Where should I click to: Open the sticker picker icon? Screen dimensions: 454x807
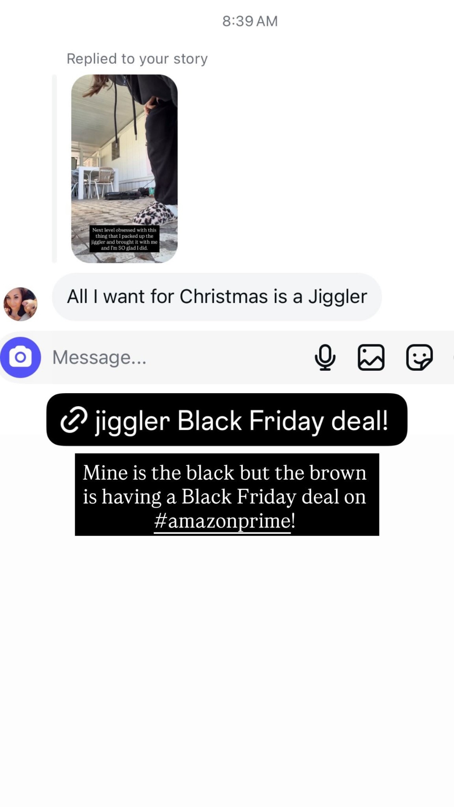[419, 357]
